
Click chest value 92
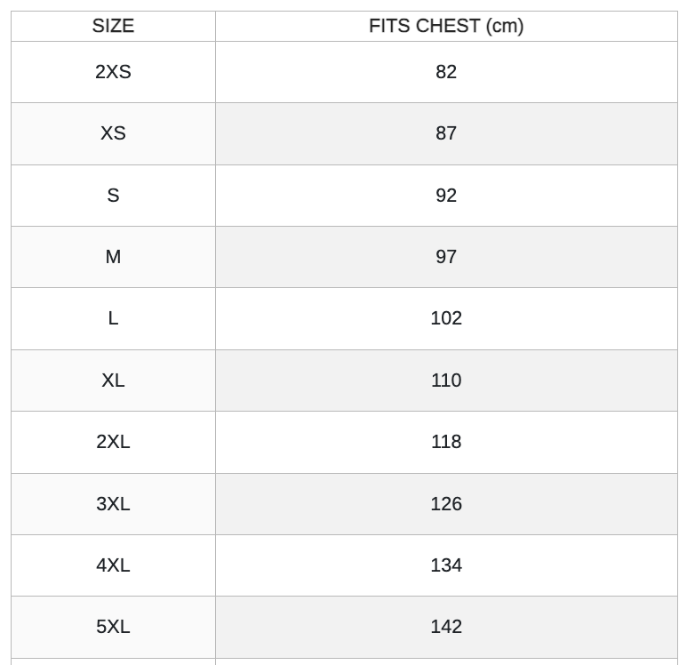446,196
